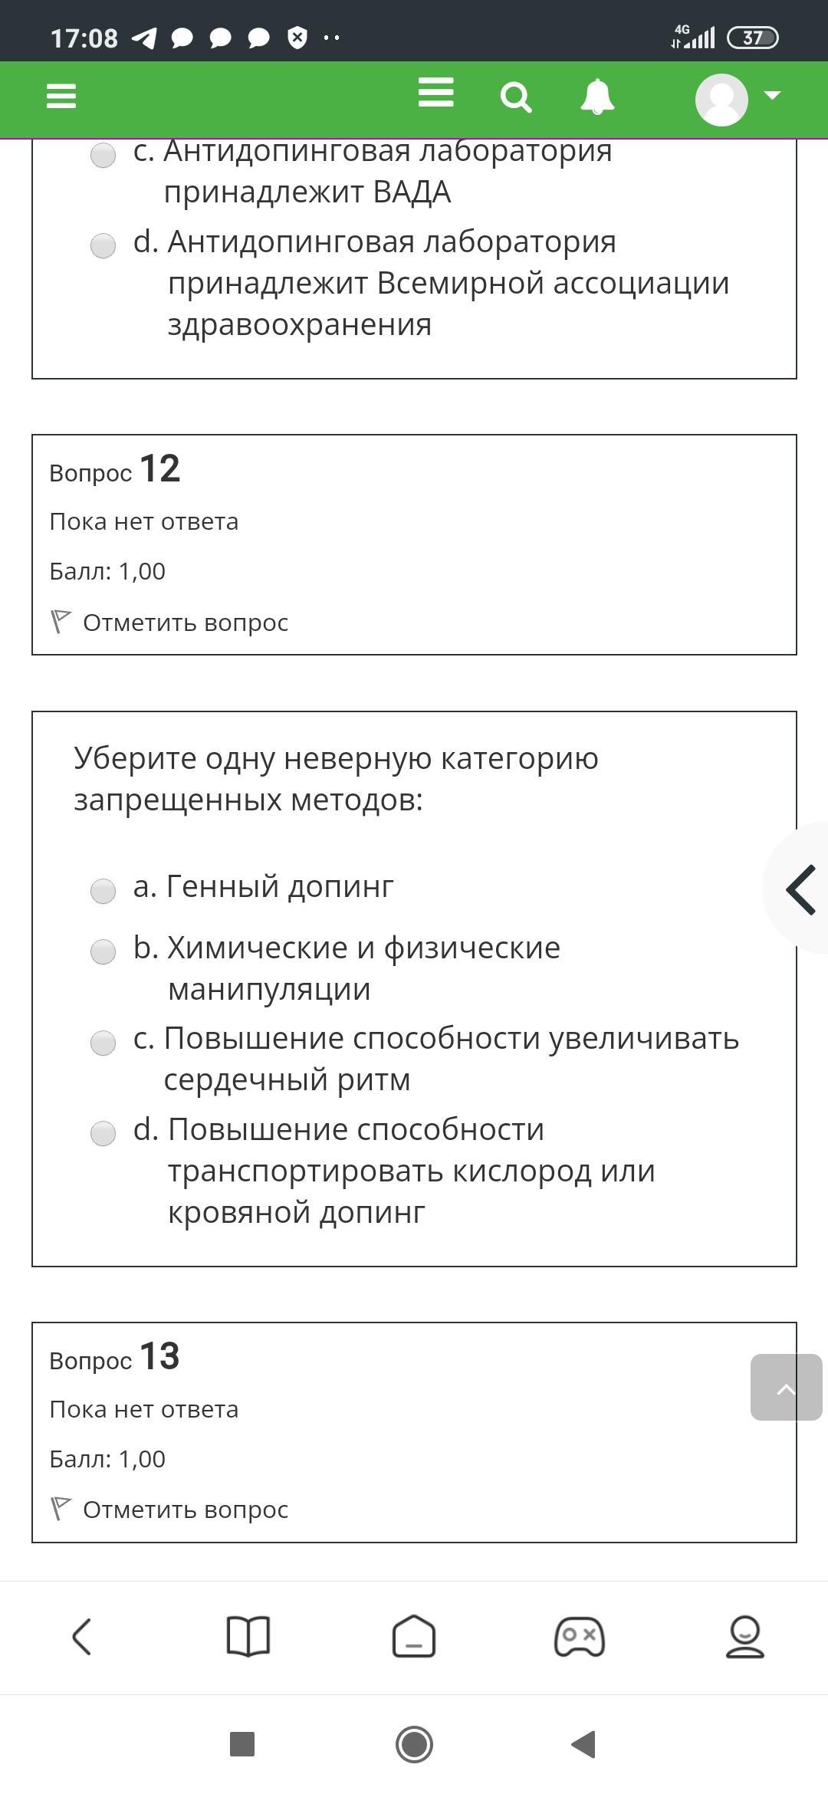Select answer b. Химические и физические манипуляции
This screenshot has width=828, height=1794.
[103, 952]
